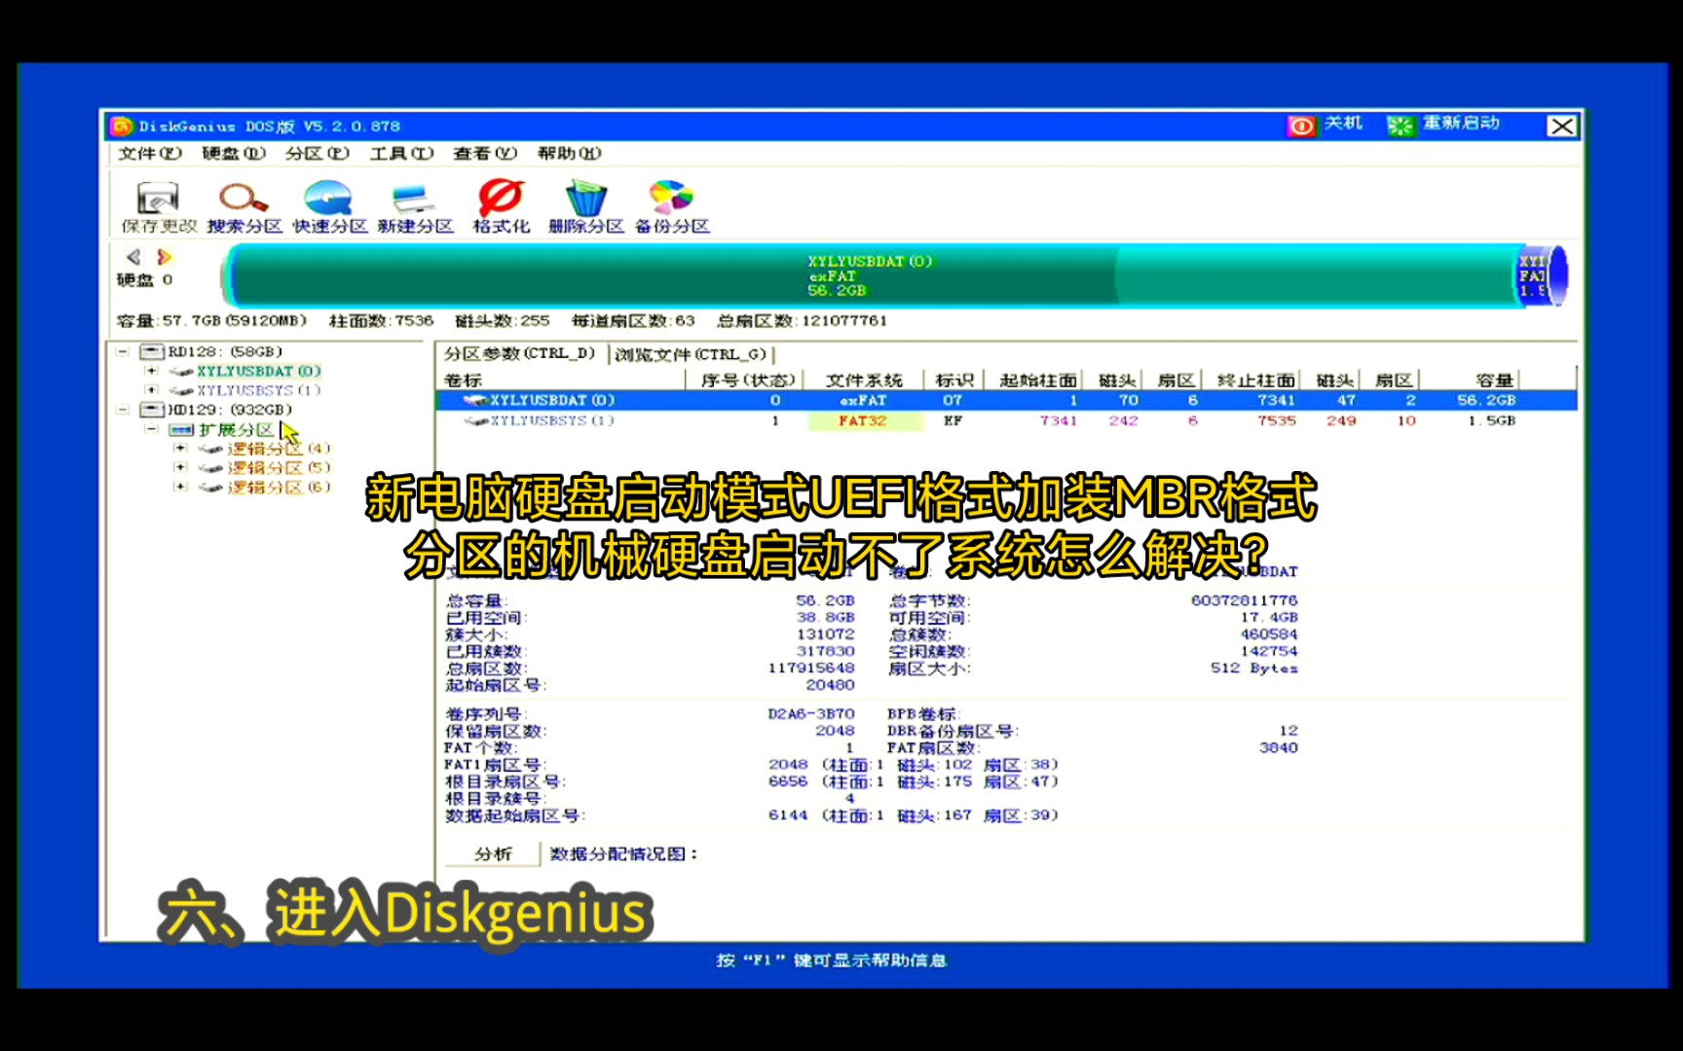Click the next disk arrow near 硬盘 0
Image resolution: width=1683 pixels, height=1051 pixels.
[165, 257]
